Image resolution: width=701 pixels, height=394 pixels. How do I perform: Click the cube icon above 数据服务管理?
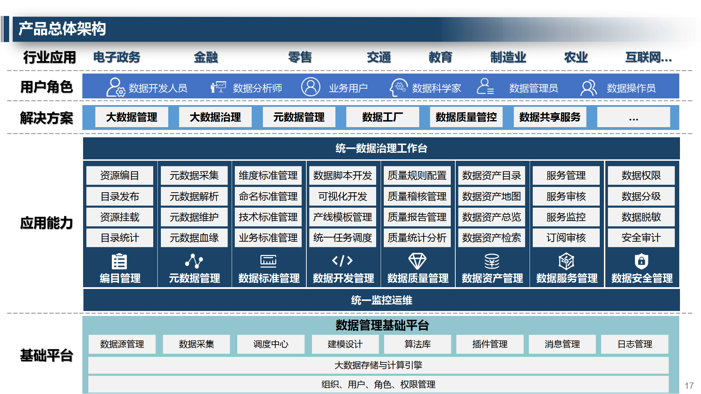(566, 261)
